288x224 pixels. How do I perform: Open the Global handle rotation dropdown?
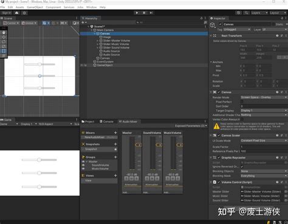[29, 23]
